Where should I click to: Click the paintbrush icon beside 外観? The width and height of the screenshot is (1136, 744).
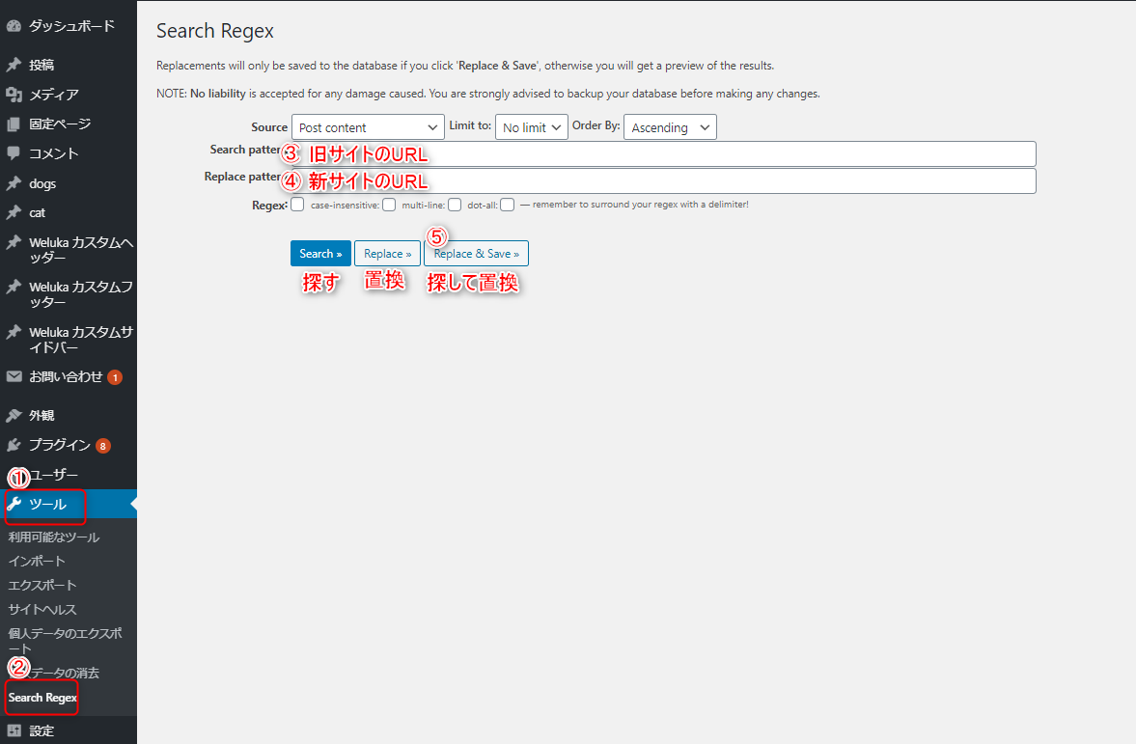14,415
